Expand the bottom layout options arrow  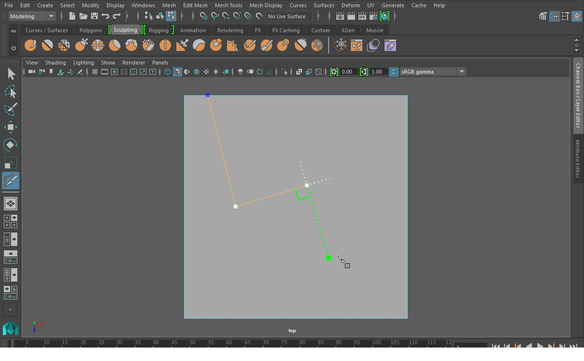(10, 309)
